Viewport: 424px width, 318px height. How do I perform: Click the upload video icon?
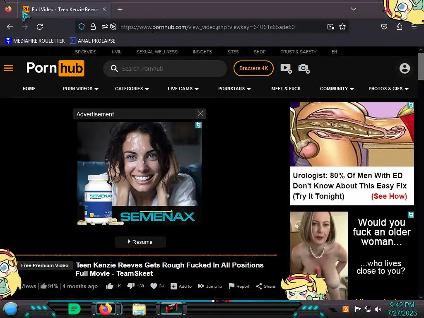286,68
